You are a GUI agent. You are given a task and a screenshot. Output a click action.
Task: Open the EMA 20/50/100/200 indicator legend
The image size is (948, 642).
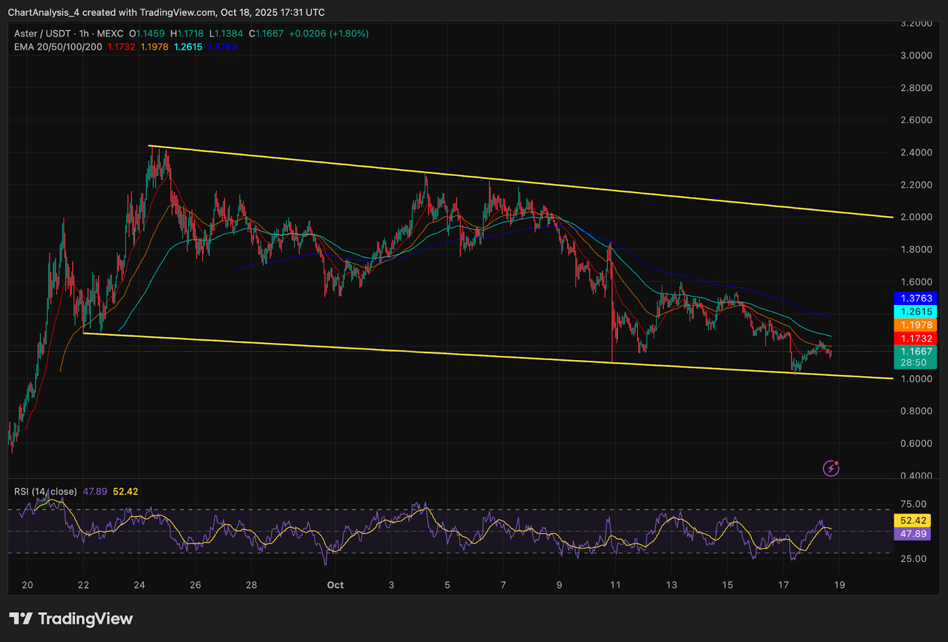click(58, 47)
